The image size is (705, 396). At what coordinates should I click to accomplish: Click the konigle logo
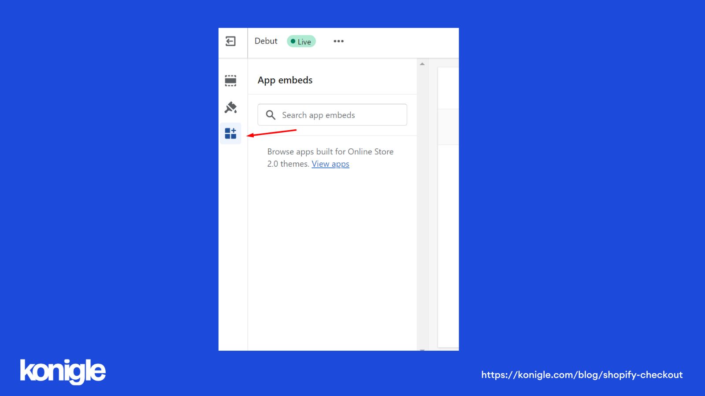63,372
